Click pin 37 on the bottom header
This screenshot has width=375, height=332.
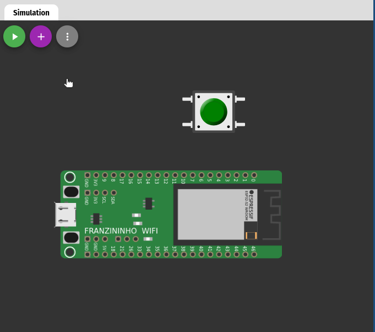[175, 254]
